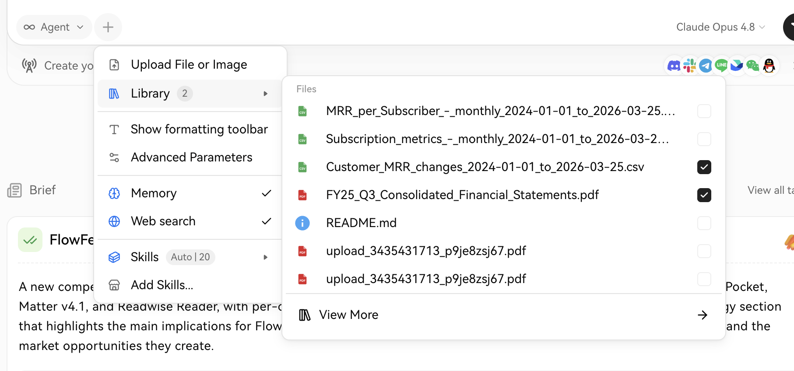Uncheck FY25_Q3_Consolidated_Financial_Statements checkbox

704,195
